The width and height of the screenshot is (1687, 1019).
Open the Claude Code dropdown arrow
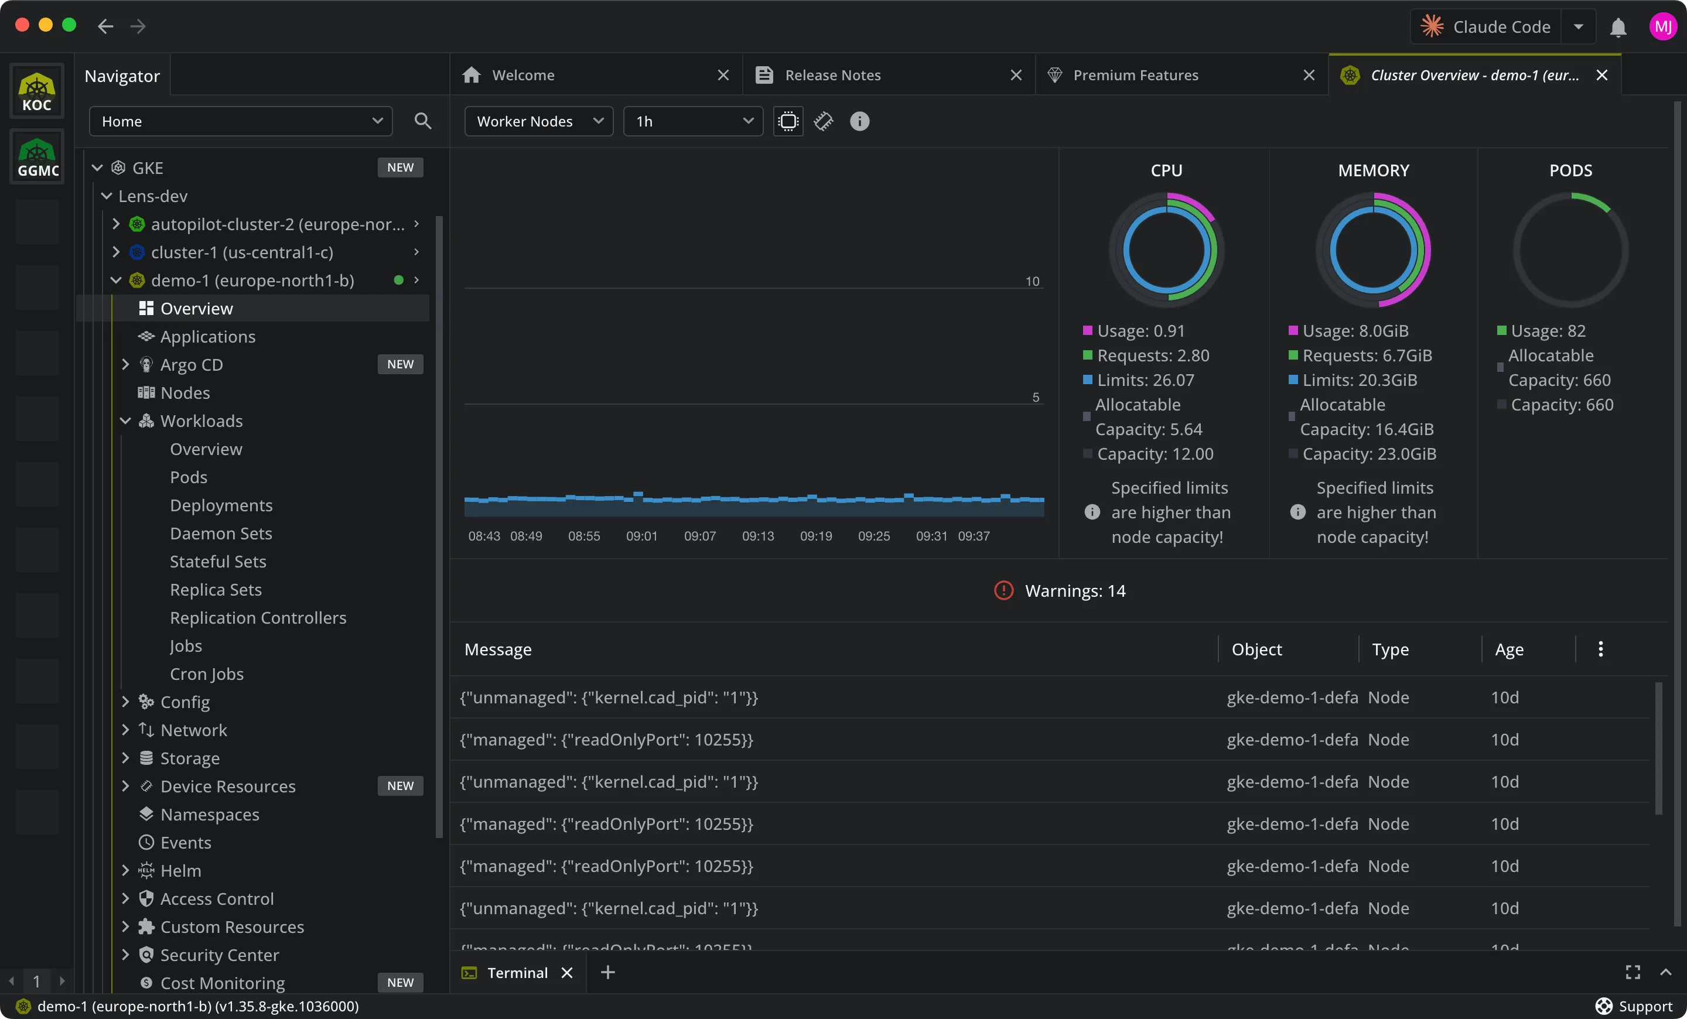[x=1578, y=27]
